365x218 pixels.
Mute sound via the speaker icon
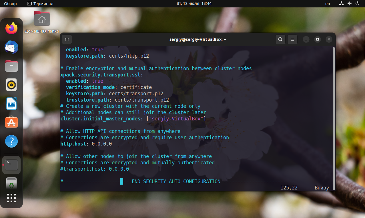point(349,4)
